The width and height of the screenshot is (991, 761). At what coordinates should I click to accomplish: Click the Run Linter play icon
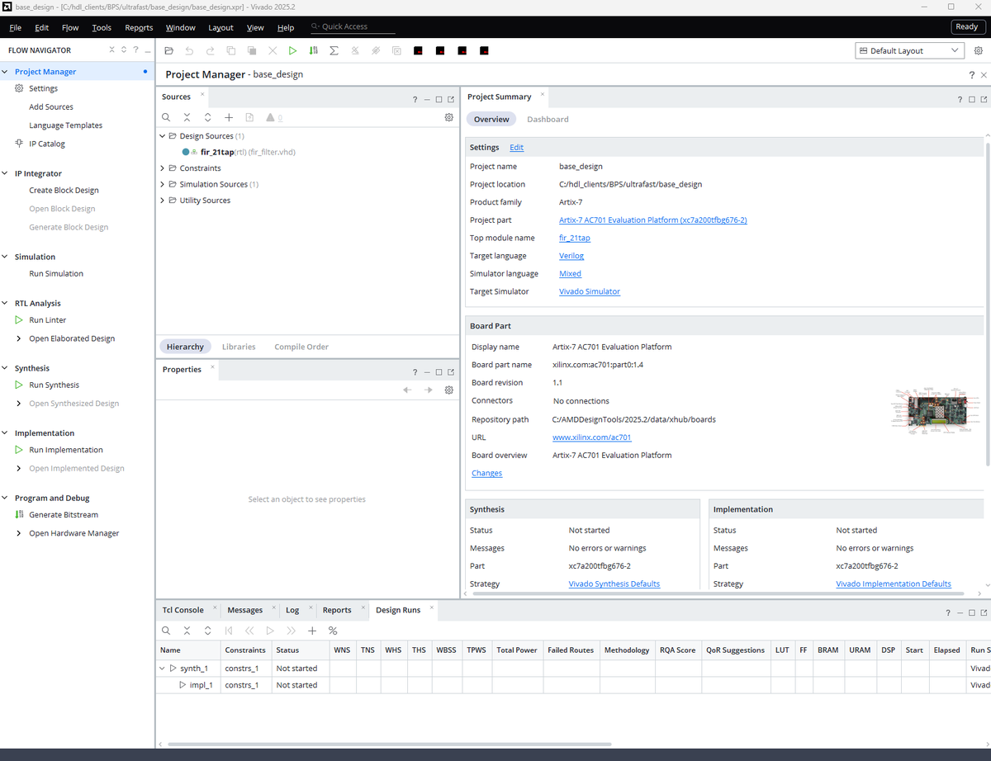[x=19, y=320]
